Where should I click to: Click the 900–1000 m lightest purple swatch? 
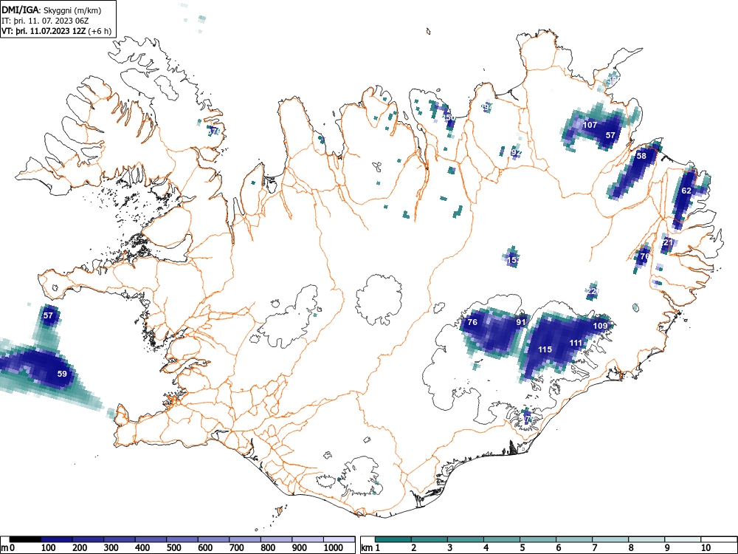click(308, 539)
